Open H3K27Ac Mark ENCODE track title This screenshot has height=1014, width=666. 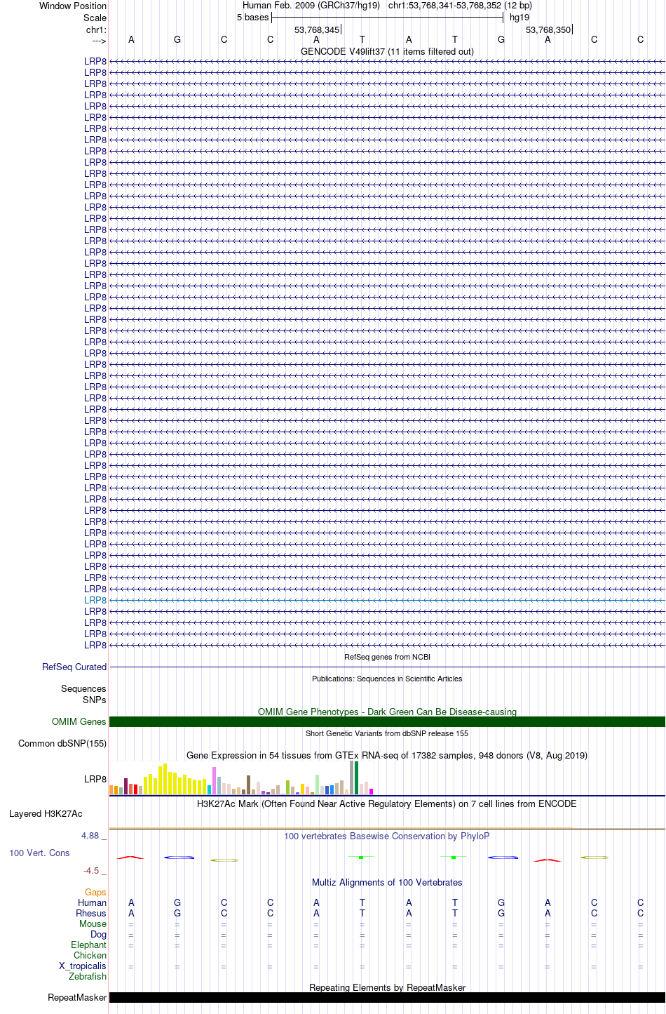pos(387,804)
